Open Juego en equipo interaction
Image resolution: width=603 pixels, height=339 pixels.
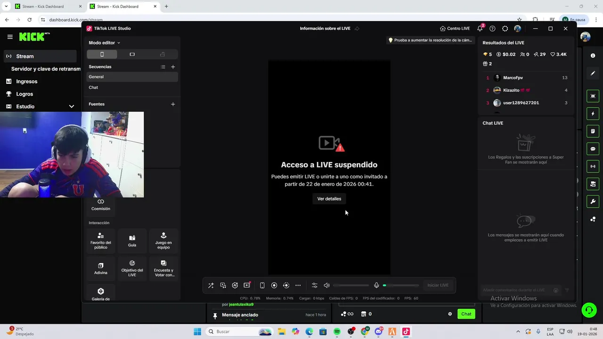[163, 241]
